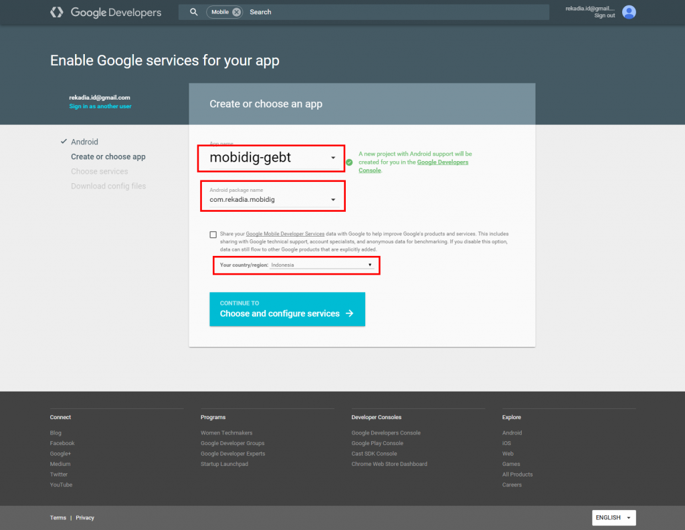Screen dimensions: 685x530
Task: Continue to Choose and configure services
Action: click(x=287, y=309)
